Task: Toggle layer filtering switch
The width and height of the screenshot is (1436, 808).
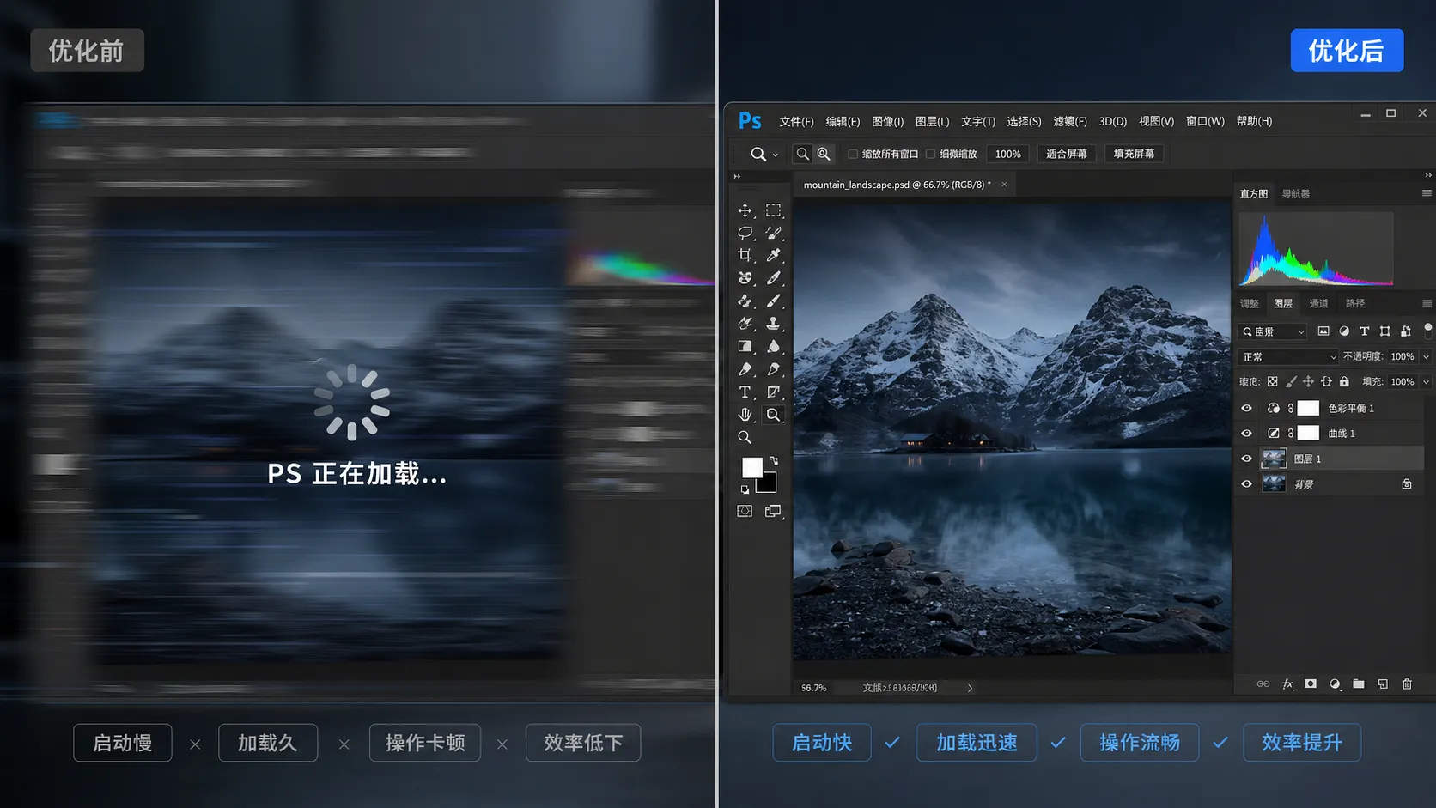Action: (x=1427, y=331)
